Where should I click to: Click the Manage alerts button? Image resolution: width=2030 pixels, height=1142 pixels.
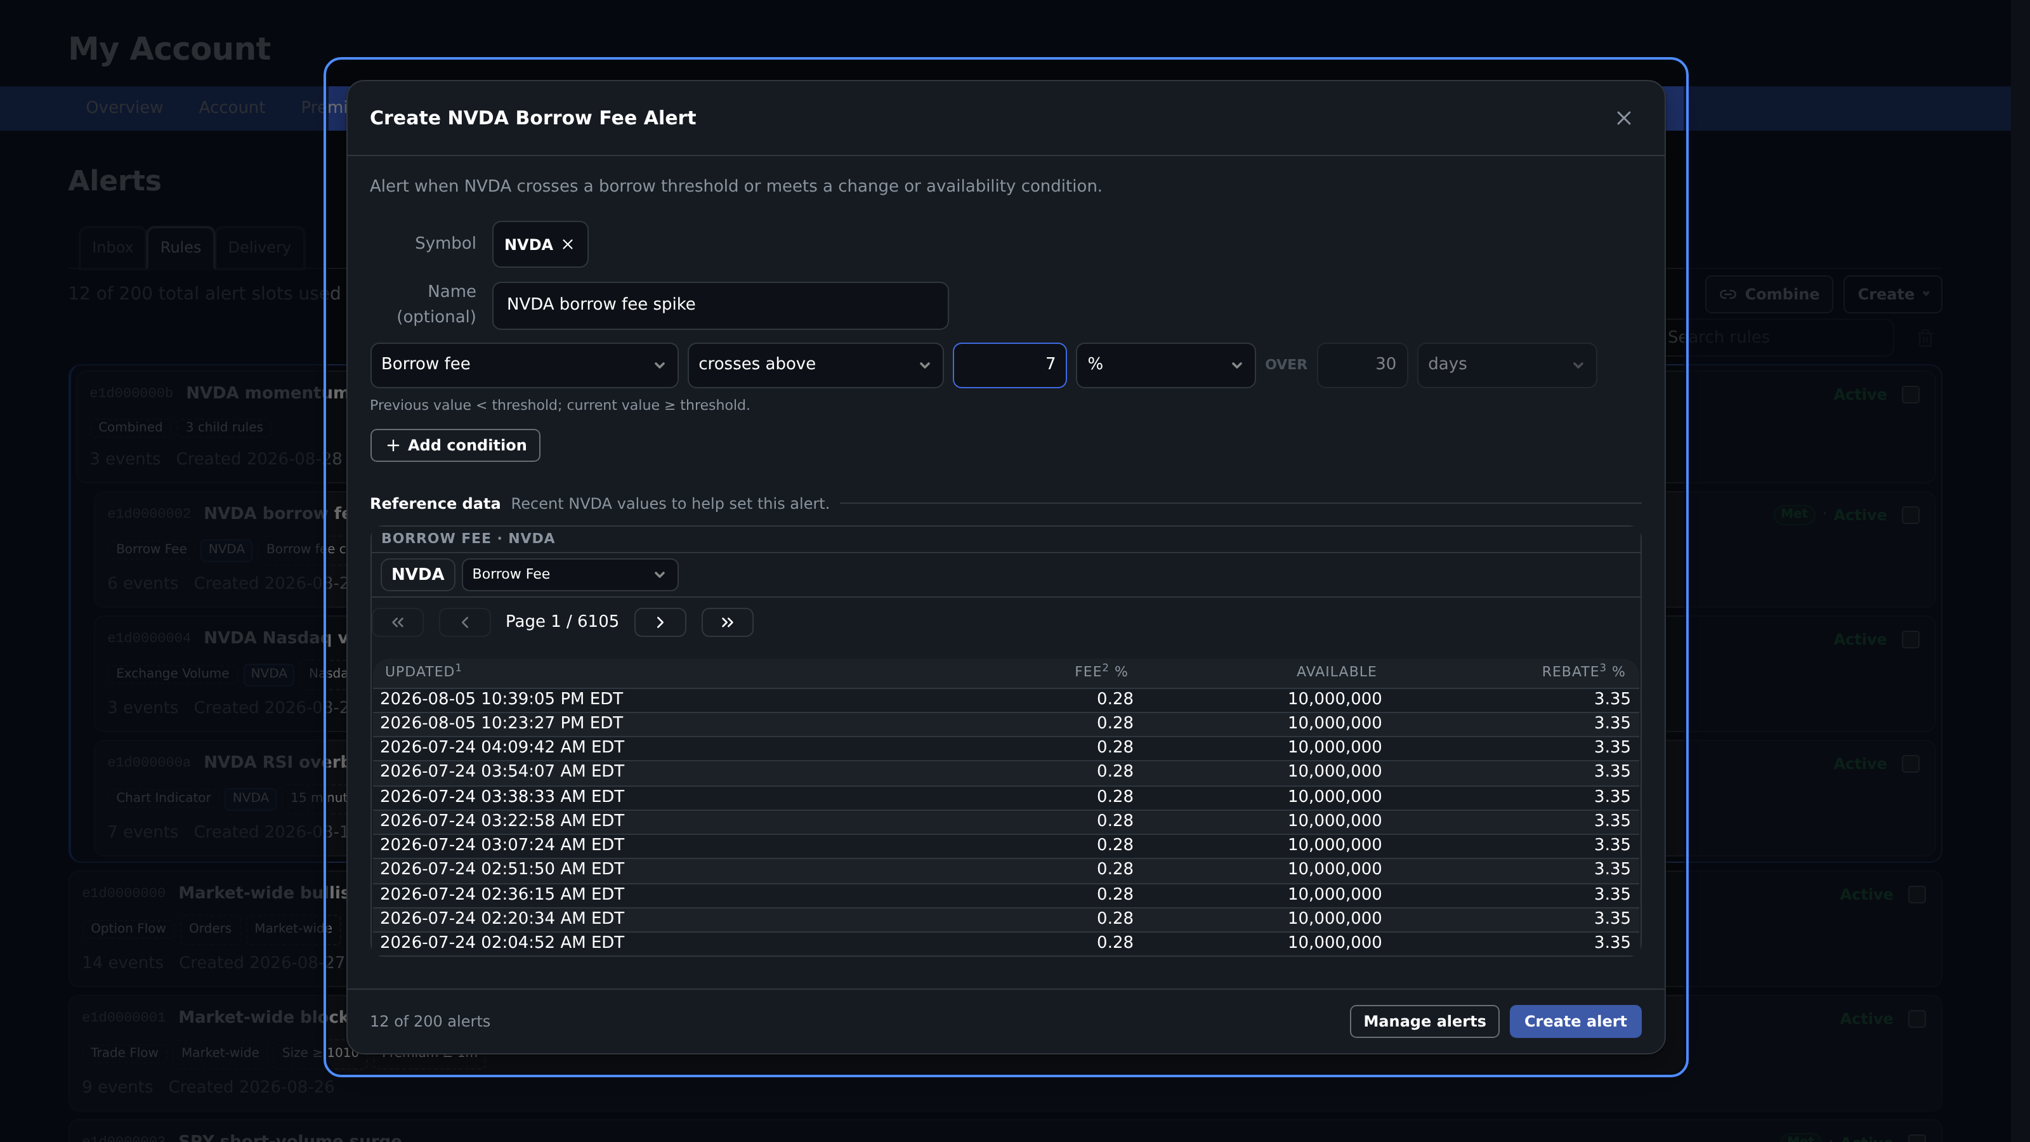pyautogui.click(x=1424, y=1021)
